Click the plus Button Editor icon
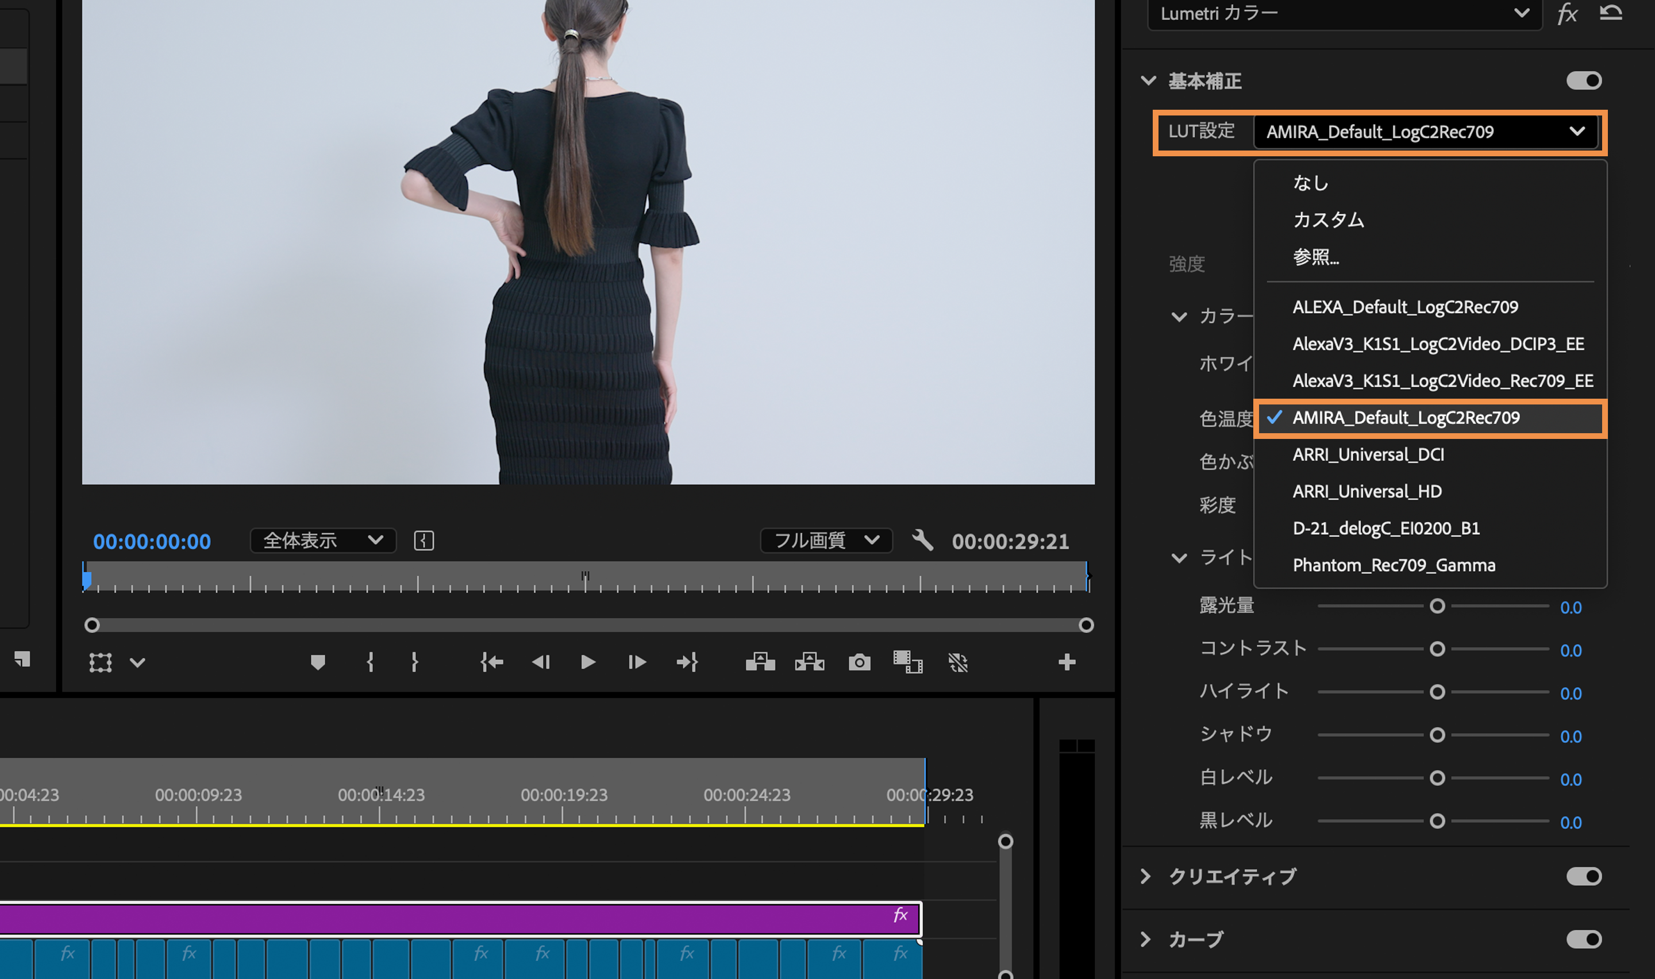This screenshot has width=1655, height=979. pos(1067,662)
